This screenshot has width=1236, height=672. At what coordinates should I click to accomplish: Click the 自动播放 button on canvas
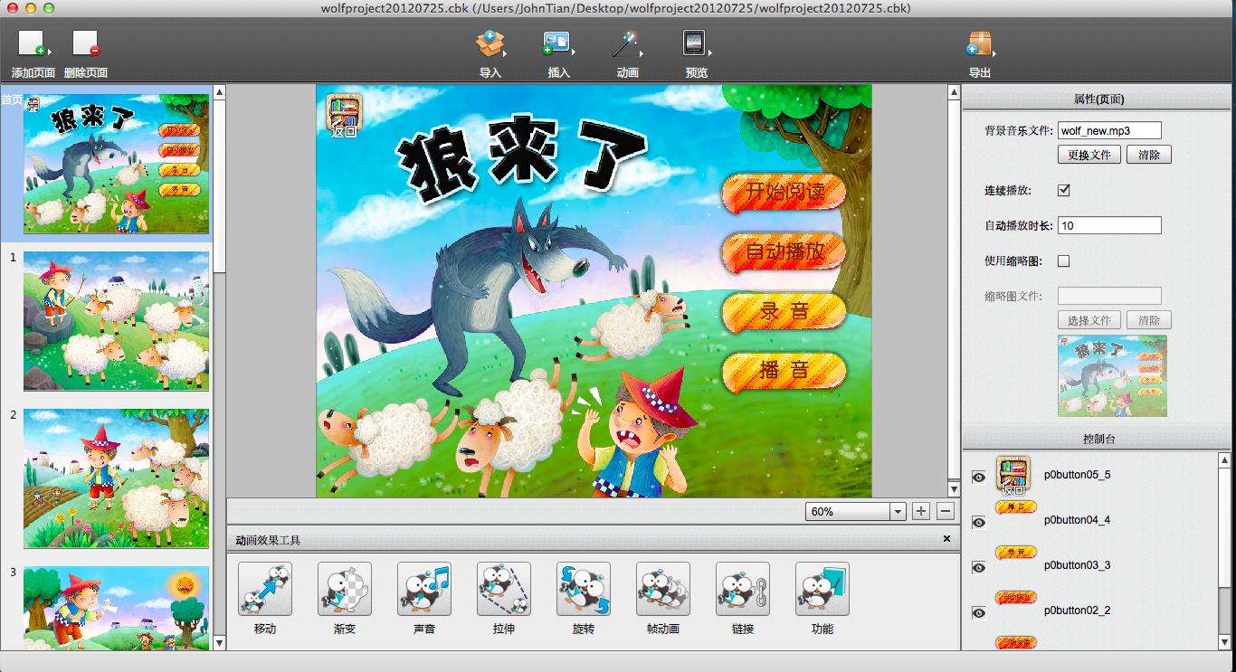[784, 252]
